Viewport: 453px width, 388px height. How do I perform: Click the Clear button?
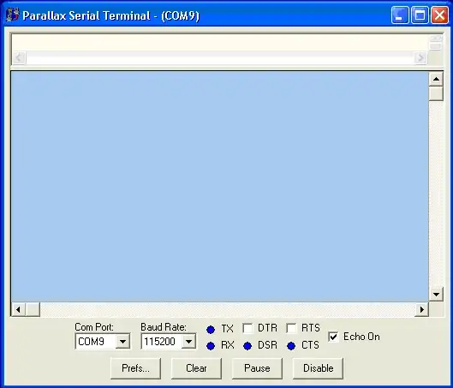coord(196,368)
